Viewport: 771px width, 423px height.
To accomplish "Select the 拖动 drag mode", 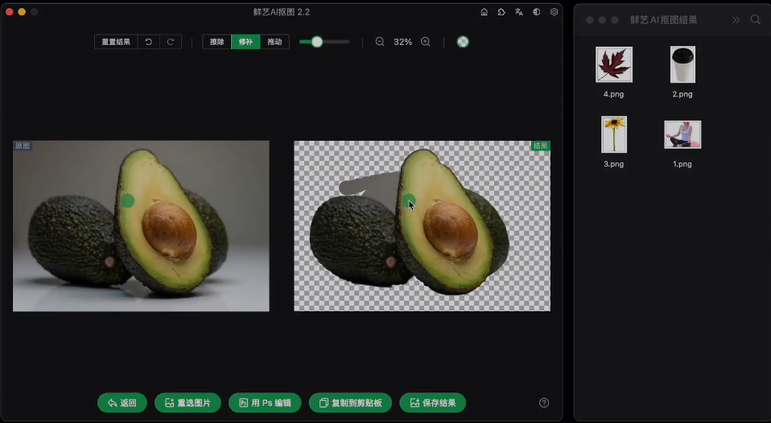I will pos(274,42).
